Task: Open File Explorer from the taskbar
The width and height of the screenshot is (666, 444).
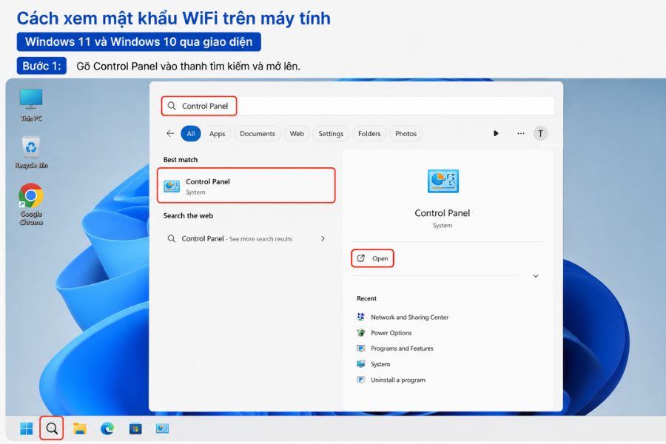Action: (x=79, y=428)
